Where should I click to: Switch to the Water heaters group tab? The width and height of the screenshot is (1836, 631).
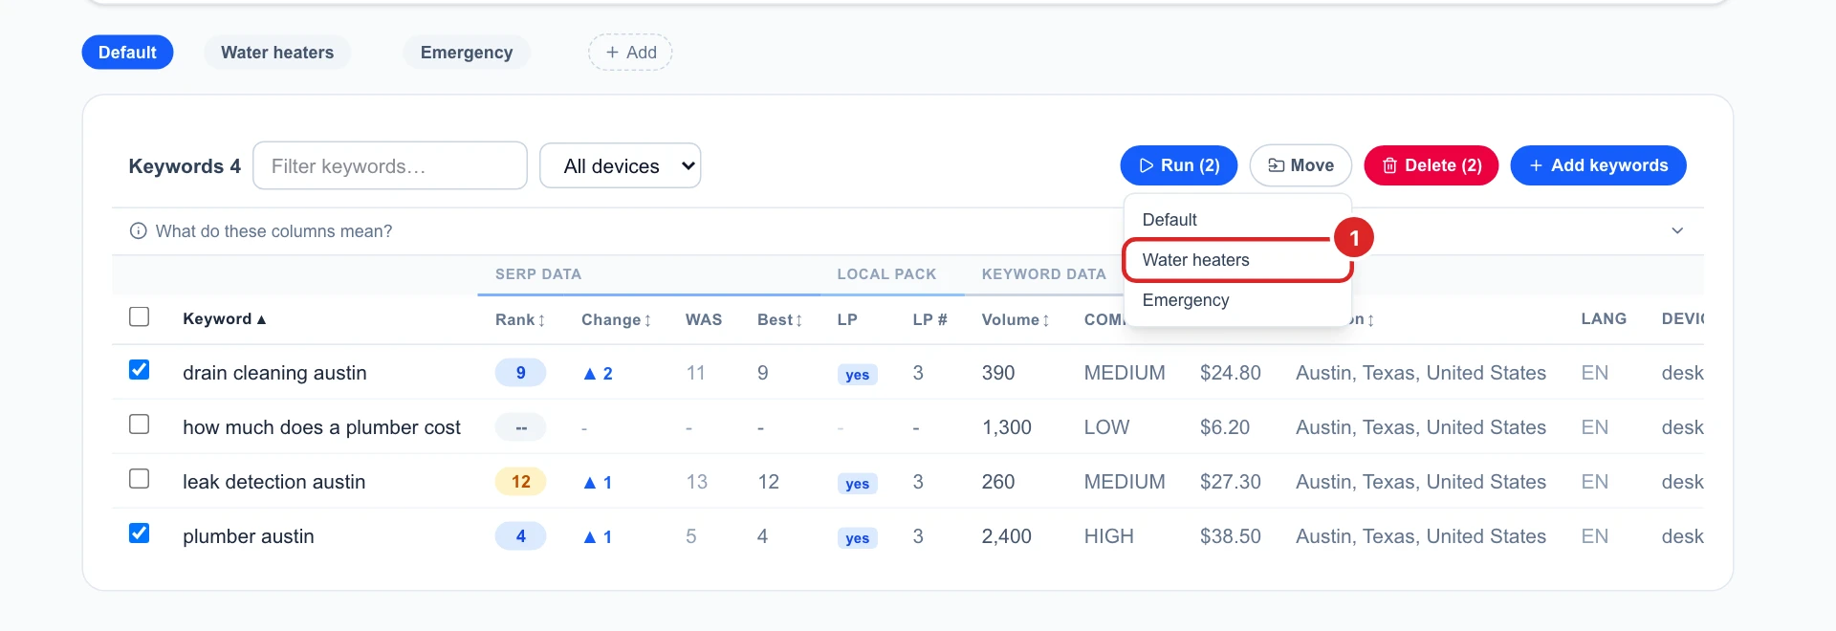pos(277,53)
